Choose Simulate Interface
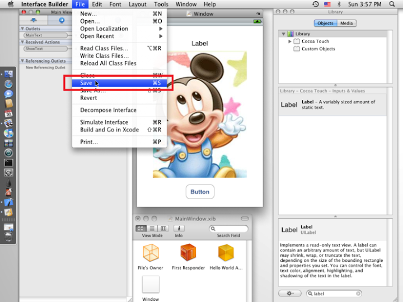This screenshot has height=302, width=403. point(119,122)
